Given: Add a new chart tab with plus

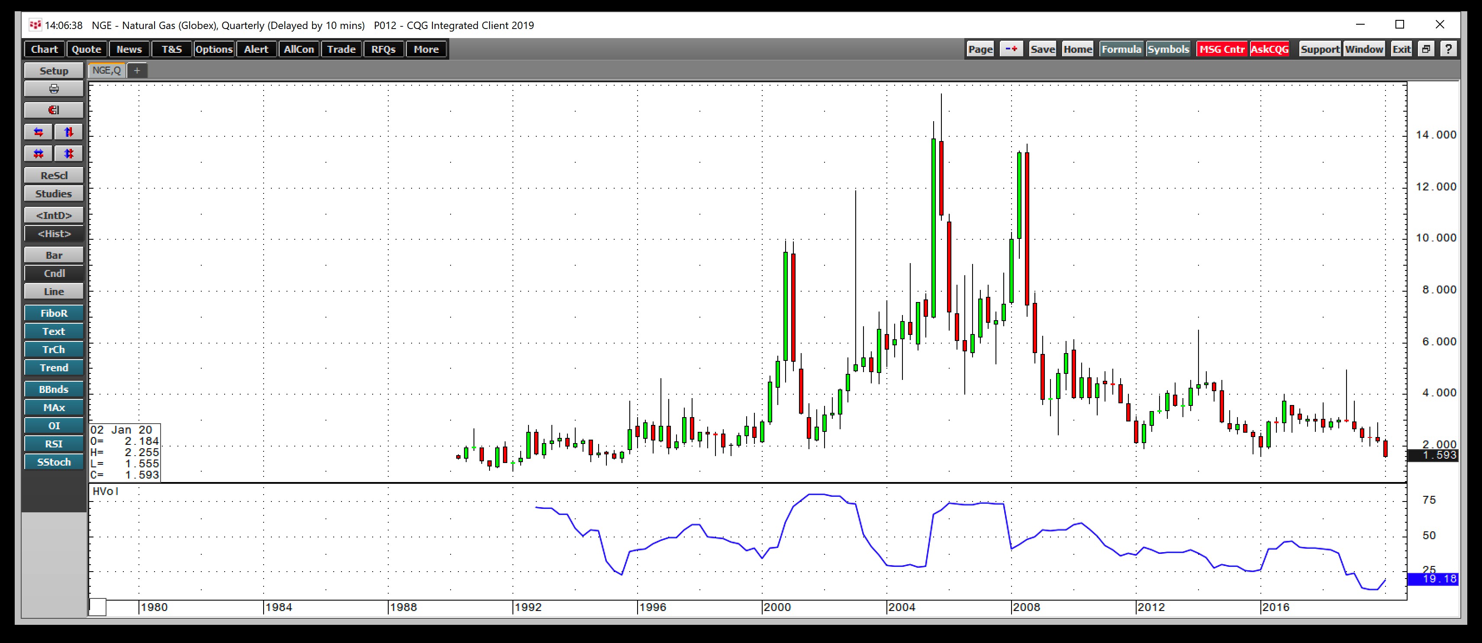Looking at the screenshot, I should coord(137,70).
